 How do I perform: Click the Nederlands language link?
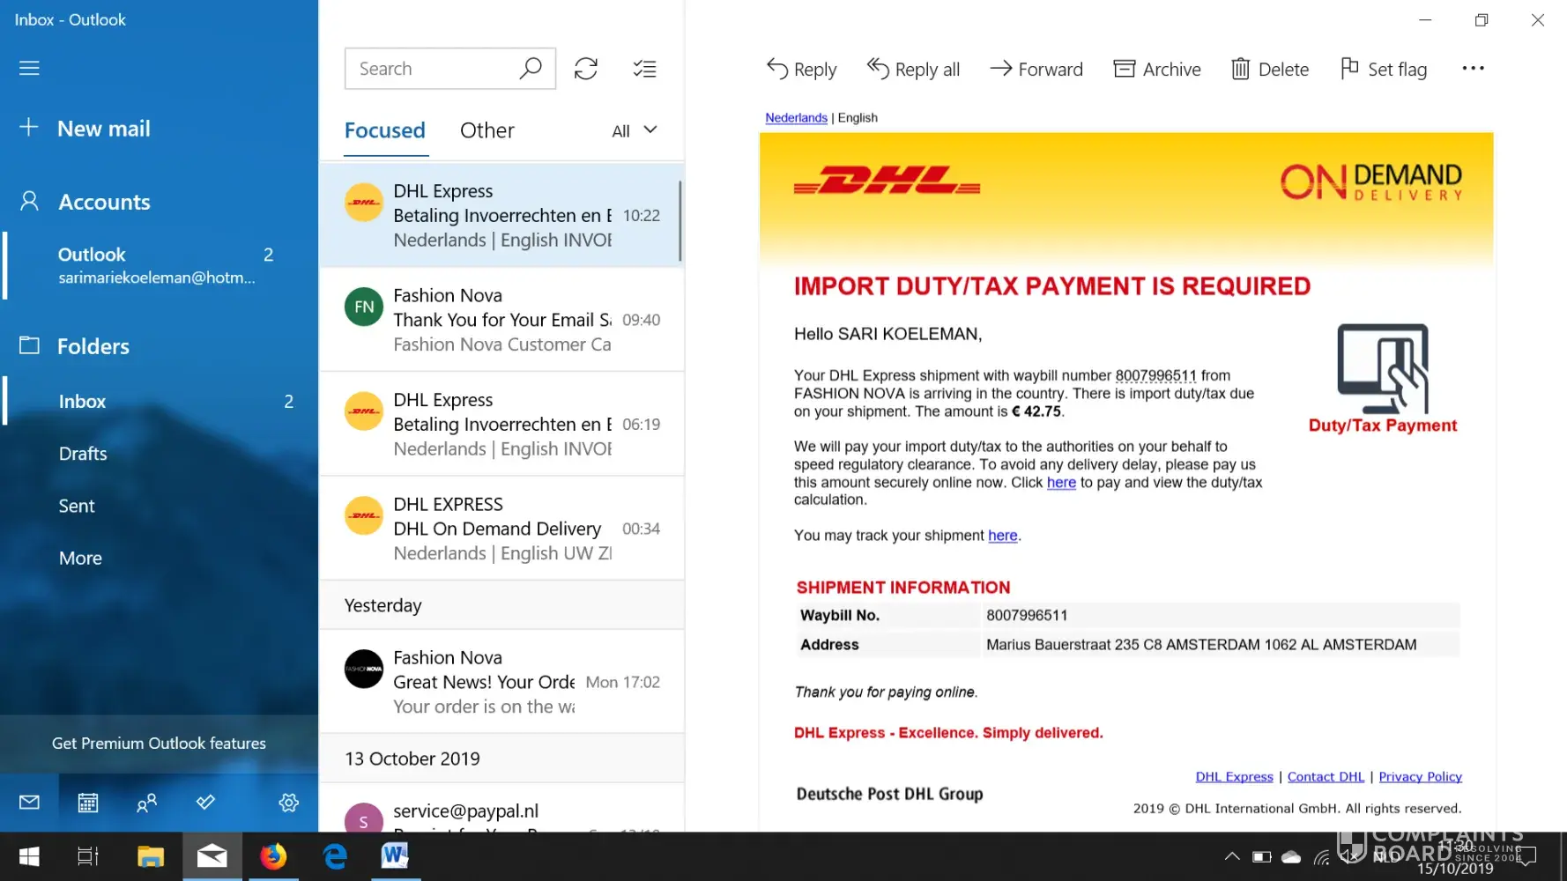(x=796, y=118)
